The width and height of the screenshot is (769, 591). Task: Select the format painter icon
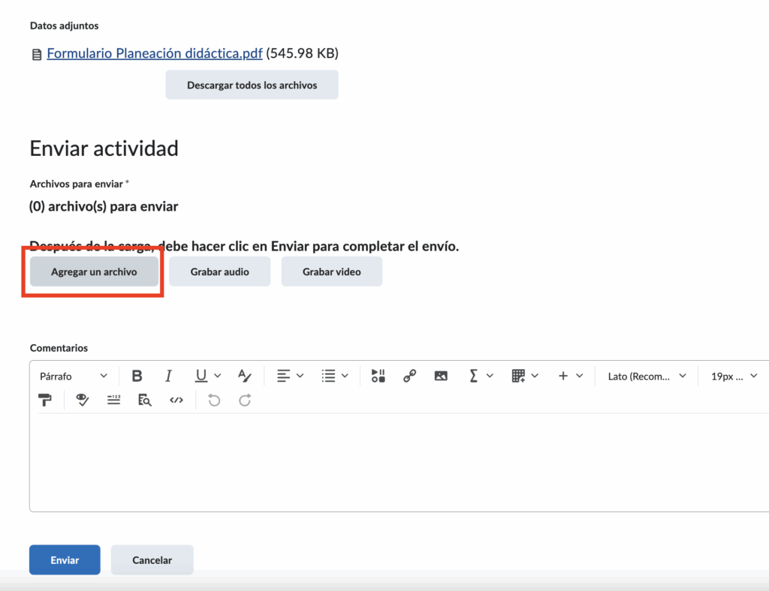[x=45, y=400]
